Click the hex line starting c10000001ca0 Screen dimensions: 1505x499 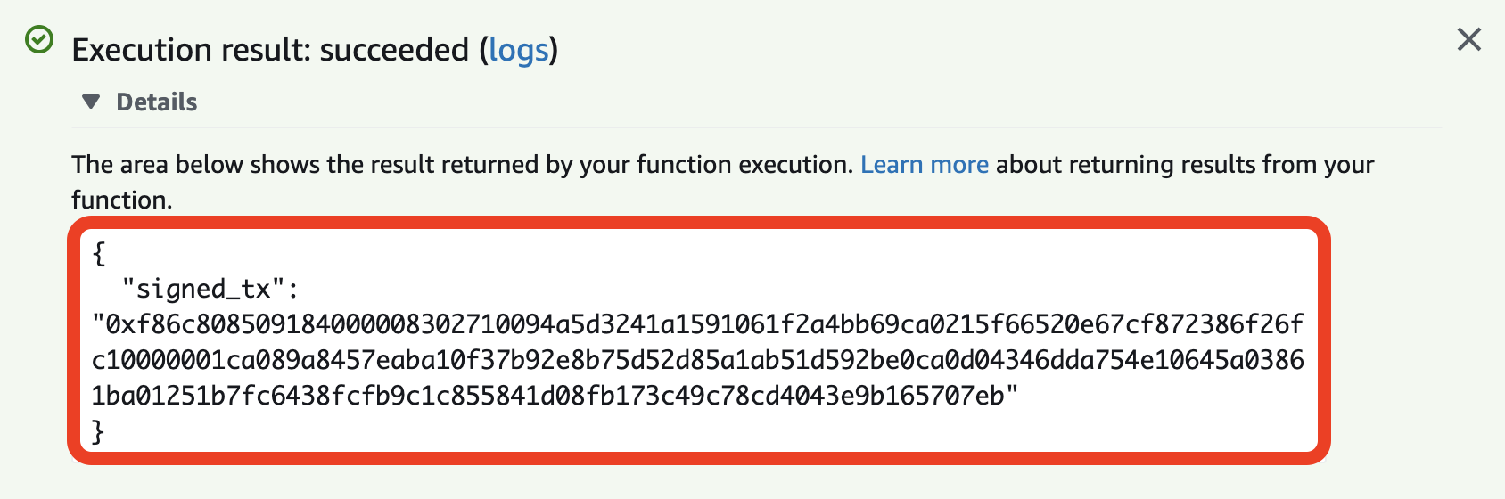698,360
